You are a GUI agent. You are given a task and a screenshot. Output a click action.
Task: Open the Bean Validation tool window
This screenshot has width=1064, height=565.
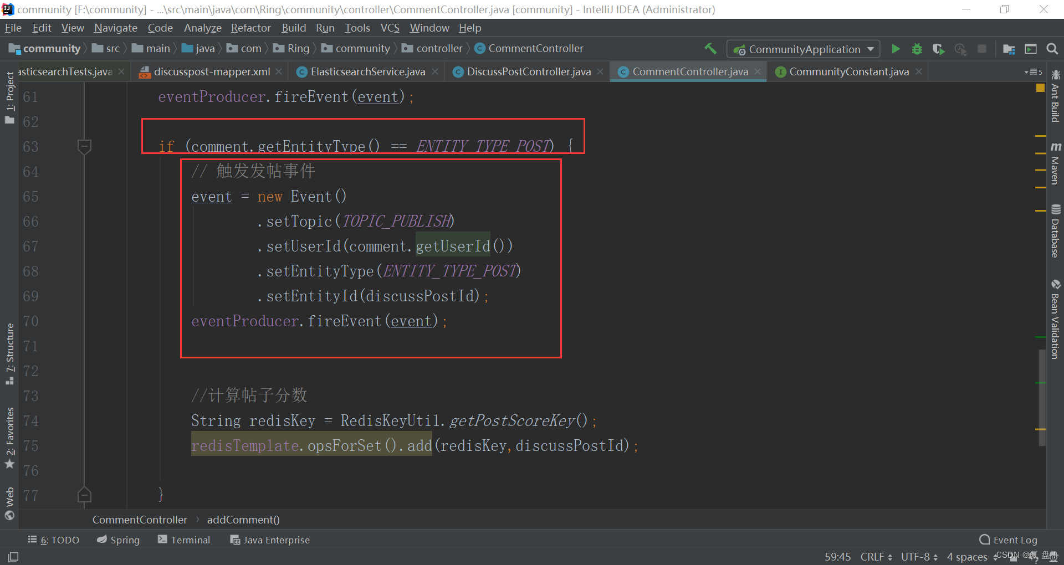click(1055, 319)
